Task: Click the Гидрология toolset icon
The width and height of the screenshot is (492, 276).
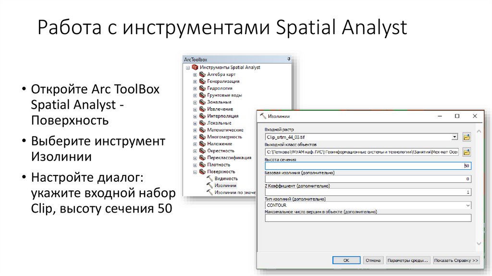Action: point(202,88)
